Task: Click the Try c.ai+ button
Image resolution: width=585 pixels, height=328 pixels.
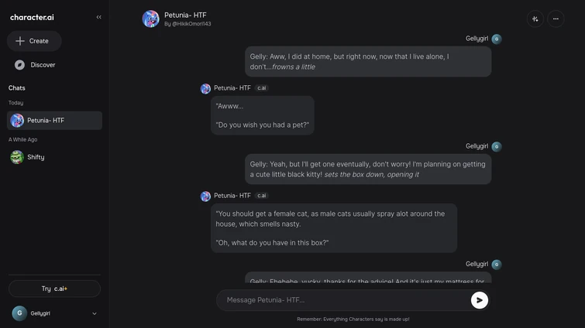Action: [54, 289]
